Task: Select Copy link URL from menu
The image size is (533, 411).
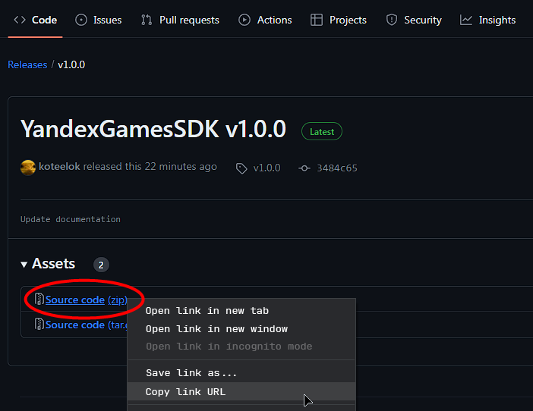Action: click(185, 392)
